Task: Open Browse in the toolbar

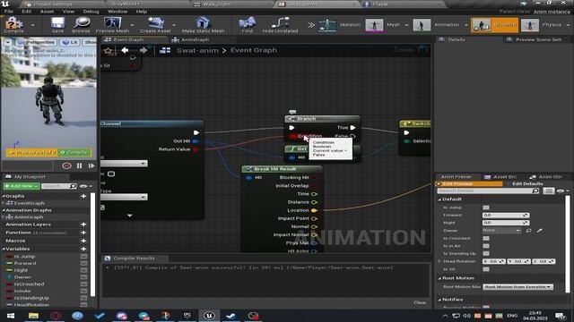Action: [82, 24]
